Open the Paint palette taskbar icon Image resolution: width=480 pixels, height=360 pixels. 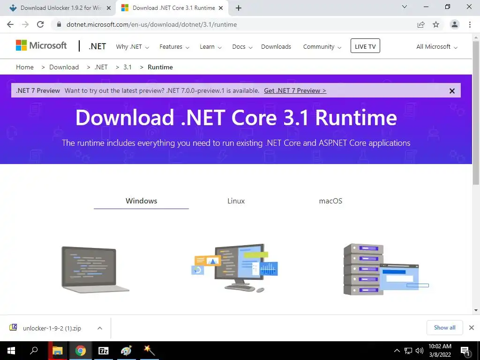coord(127,351)
